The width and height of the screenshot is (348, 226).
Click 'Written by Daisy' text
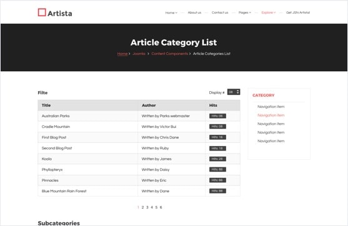click(x=156, y=170)
